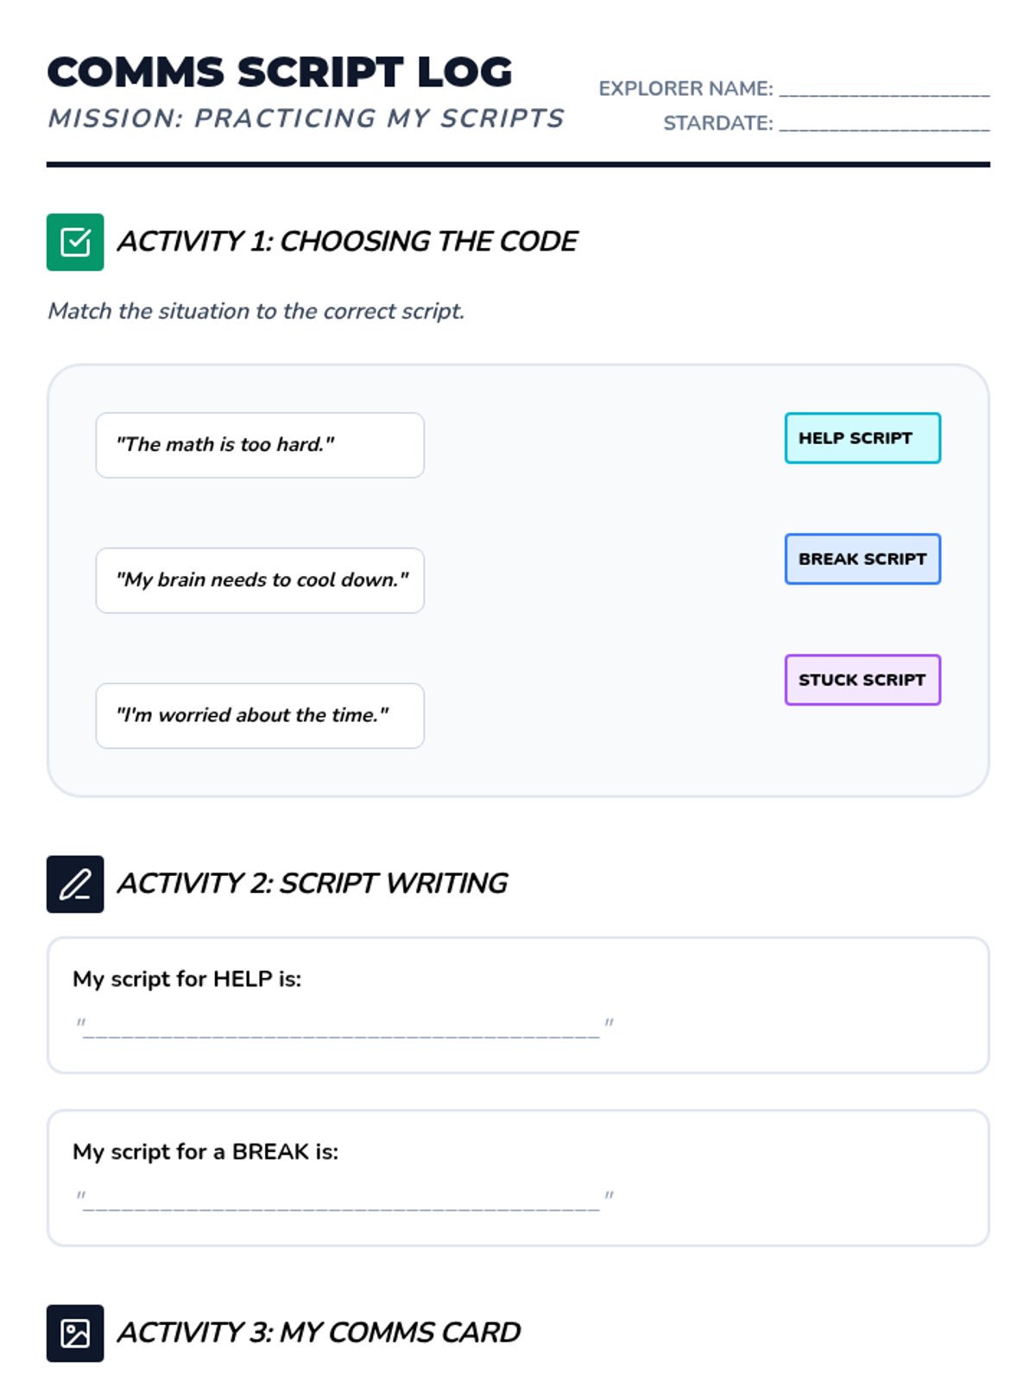Viewport: 1036px width, 1382px height.
Task: Click the BREAK script writing line
Action: coord(342,1200)
